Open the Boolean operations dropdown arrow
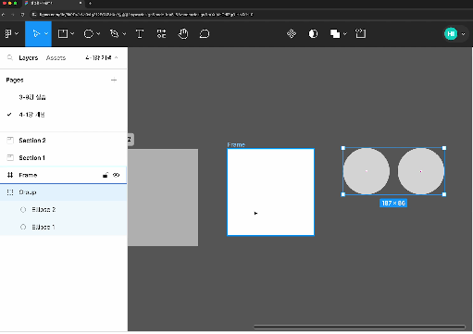 [x=345, y=33]
